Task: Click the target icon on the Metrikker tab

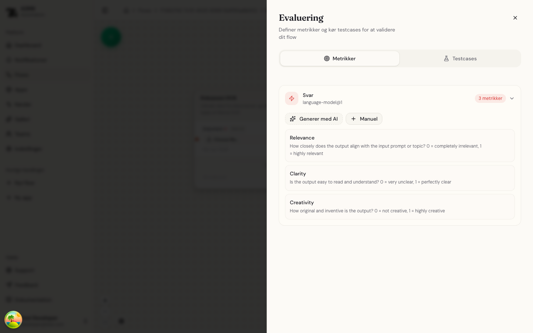Action: [327, 58]
